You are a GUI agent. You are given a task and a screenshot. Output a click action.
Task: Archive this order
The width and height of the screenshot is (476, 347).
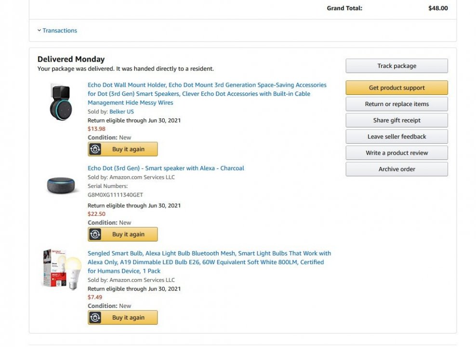397,169
